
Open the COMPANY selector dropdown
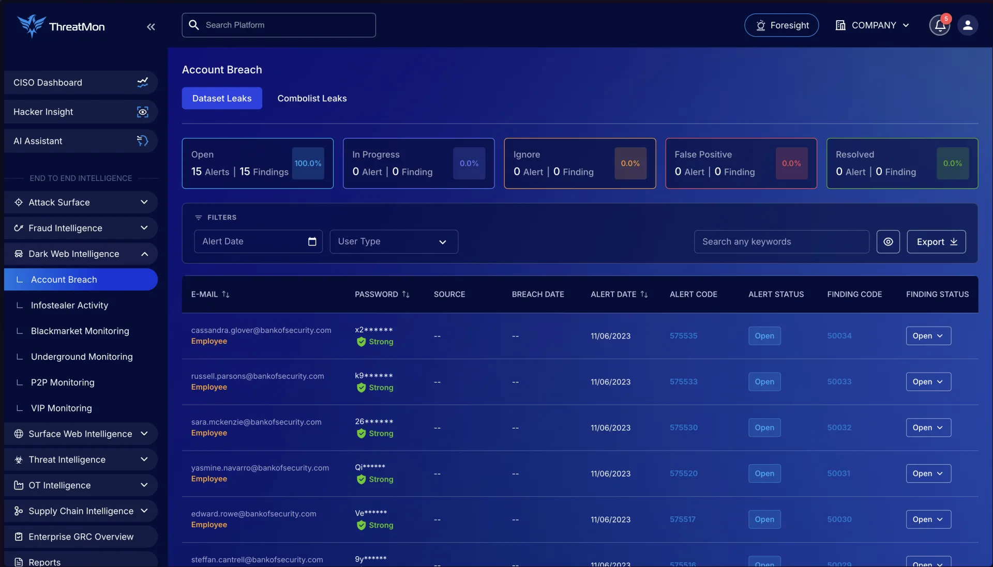pyautogui.click(x=872, y=25)
